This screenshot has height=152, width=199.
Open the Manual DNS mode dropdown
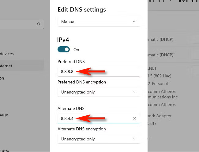[x=99, y=22]
